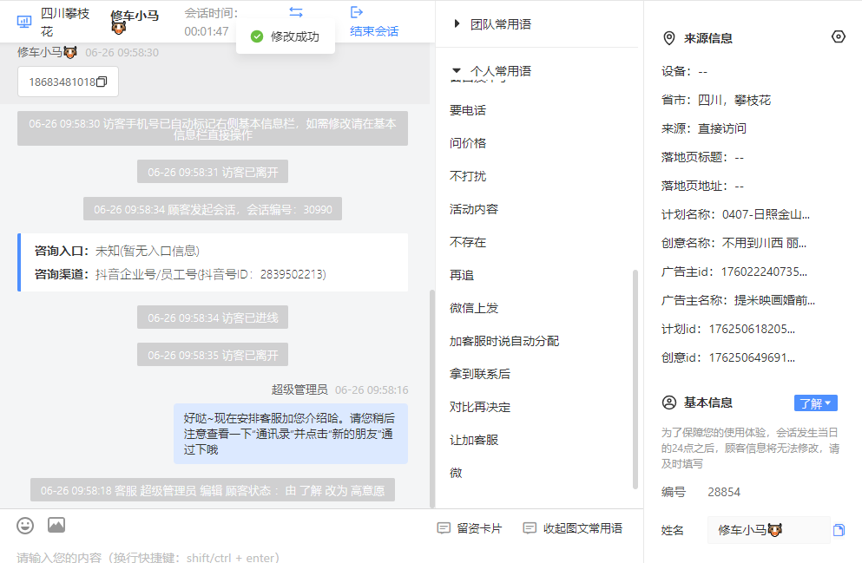Click the 创意id 176250649691 value
Viewport: 862px width, 563px height.
(x=752, y=357)
